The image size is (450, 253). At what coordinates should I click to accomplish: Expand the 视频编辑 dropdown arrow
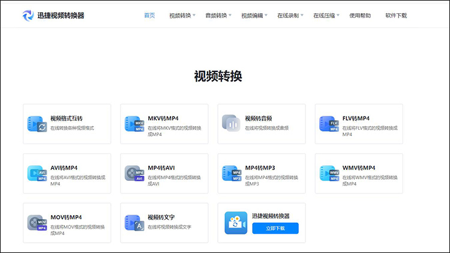click(266, 15)
